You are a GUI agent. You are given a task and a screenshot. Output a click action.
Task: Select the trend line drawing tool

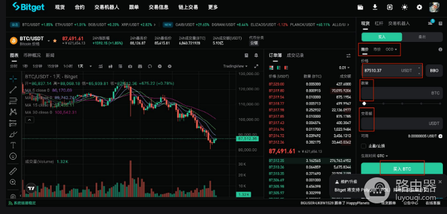click(13, 90)
